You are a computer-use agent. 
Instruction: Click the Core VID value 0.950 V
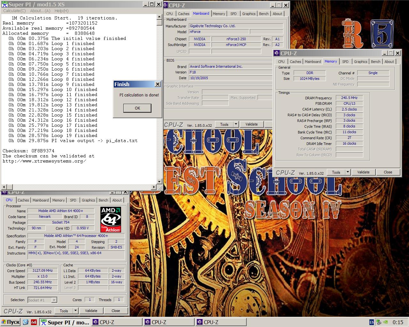tap(83, 228)
